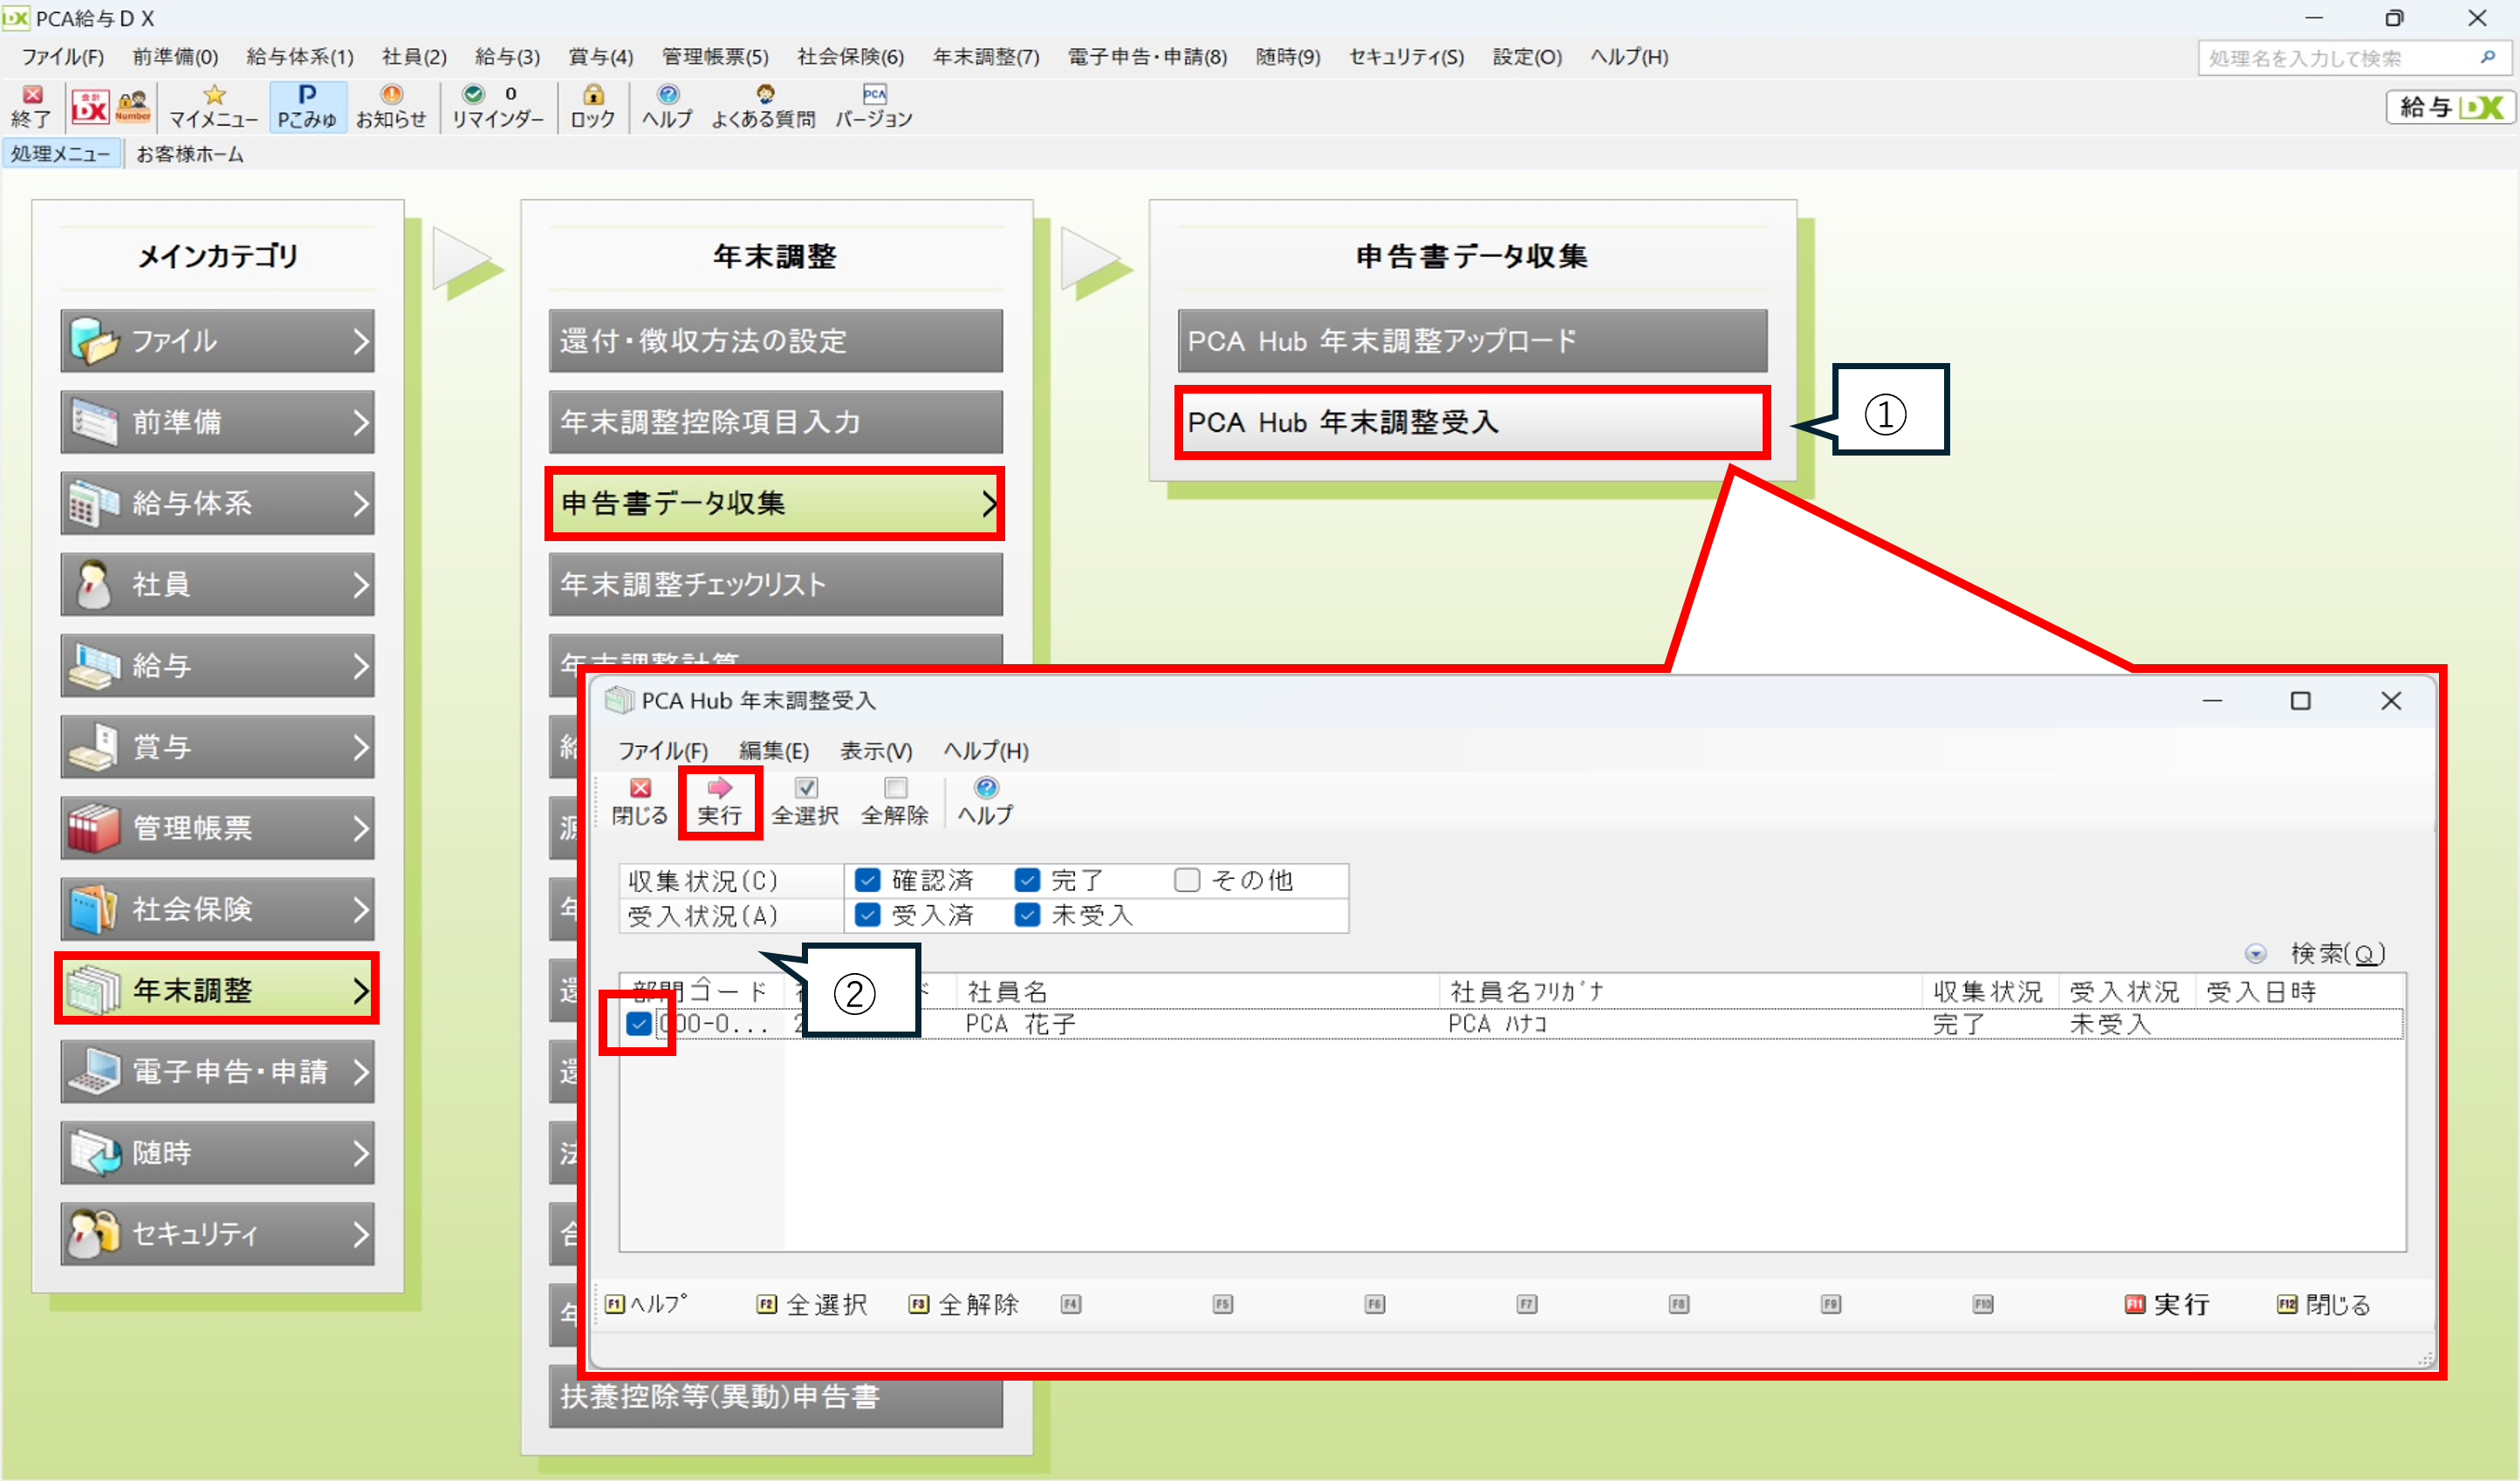Click the F3 全解除 function key button
Viewport: 2520px width, 1481px height.
point(964,1304)
